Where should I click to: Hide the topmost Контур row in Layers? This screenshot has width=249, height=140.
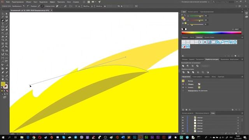click(183, 117)
